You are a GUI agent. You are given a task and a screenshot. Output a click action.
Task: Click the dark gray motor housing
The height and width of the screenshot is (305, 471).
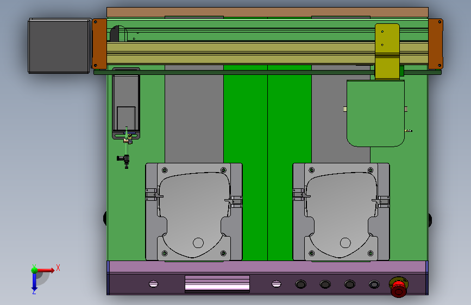click(x=59, y=46)
